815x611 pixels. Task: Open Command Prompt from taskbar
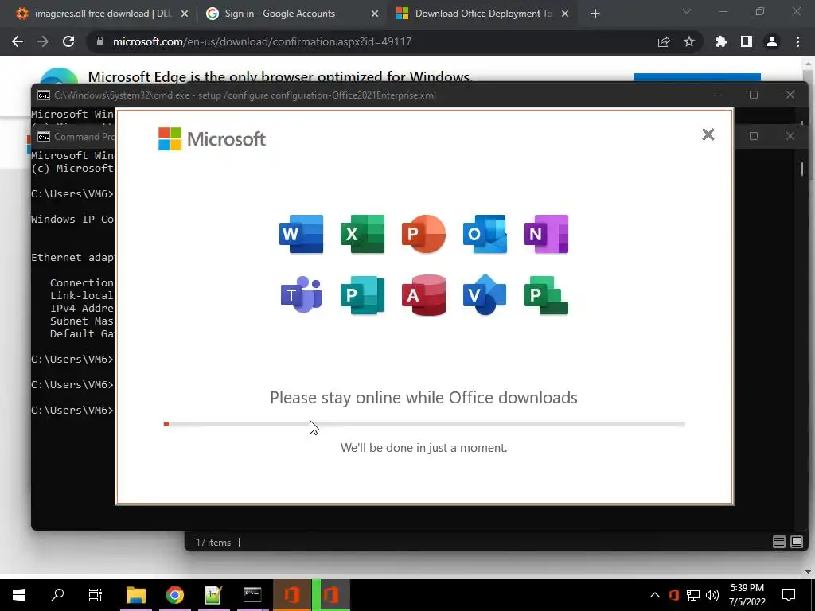pyautogui.click(x=252, y=595)
